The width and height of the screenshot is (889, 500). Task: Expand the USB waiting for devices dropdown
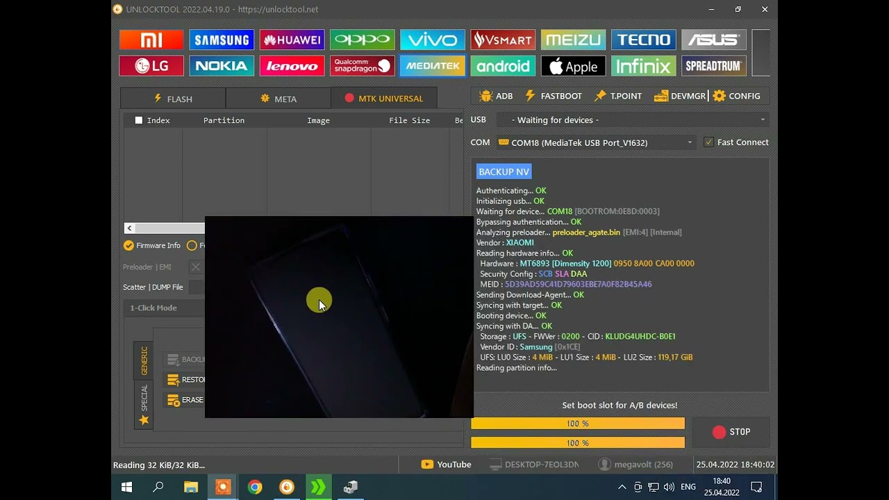click(632, 120)
